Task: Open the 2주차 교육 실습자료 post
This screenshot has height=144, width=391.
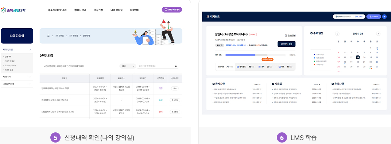Action: point(286,102)
